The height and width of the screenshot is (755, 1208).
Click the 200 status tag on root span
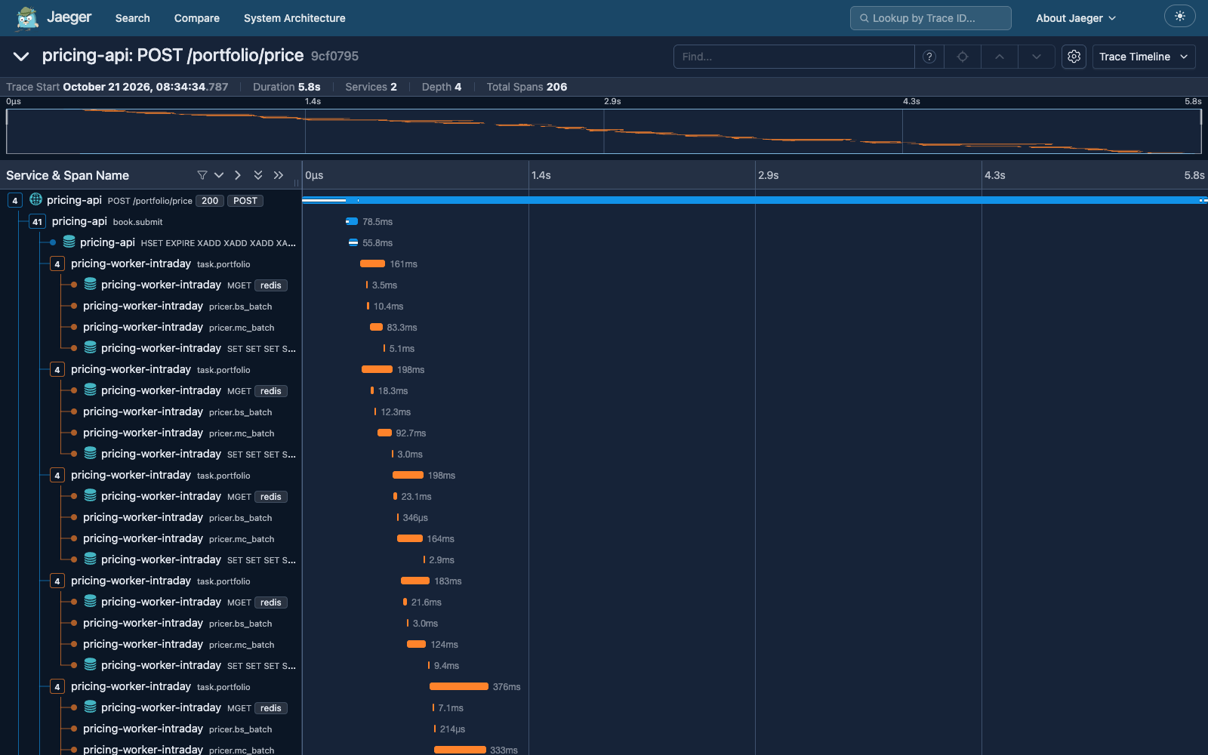(x=210, y=201)
